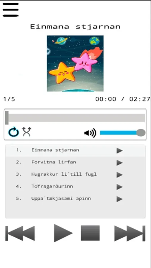
Task: Click the middle of the grey progress bar
Action: click(x=75, y=118)
